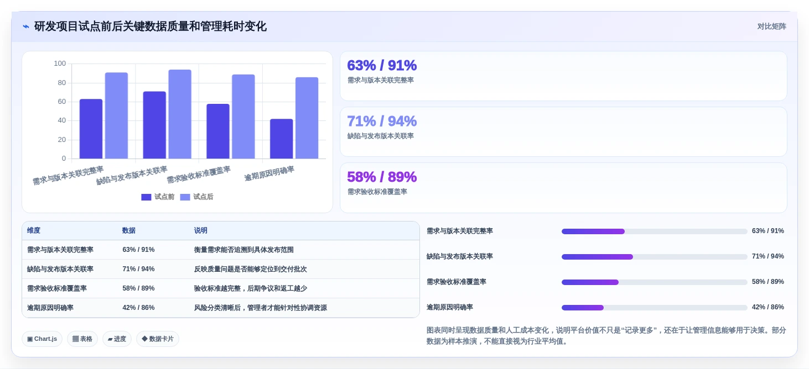Click table cell 需求验收标准覆盖率

pos(57,288)
